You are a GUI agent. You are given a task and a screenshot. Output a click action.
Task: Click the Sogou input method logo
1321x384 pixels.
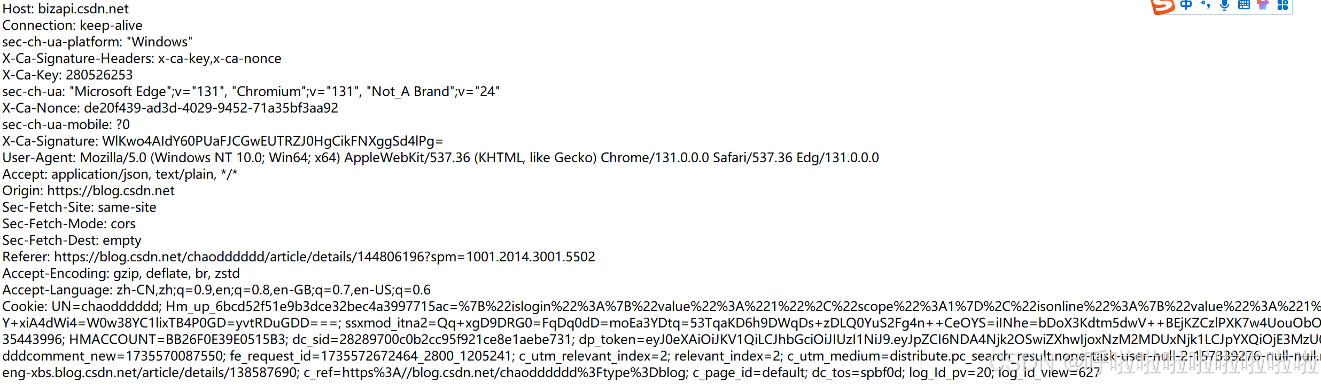(x=1162, y=6)
